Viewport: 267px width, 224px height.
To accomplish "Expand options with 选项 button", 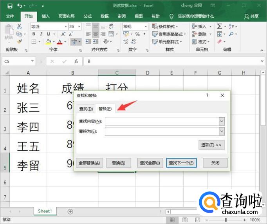I will 212,145.
